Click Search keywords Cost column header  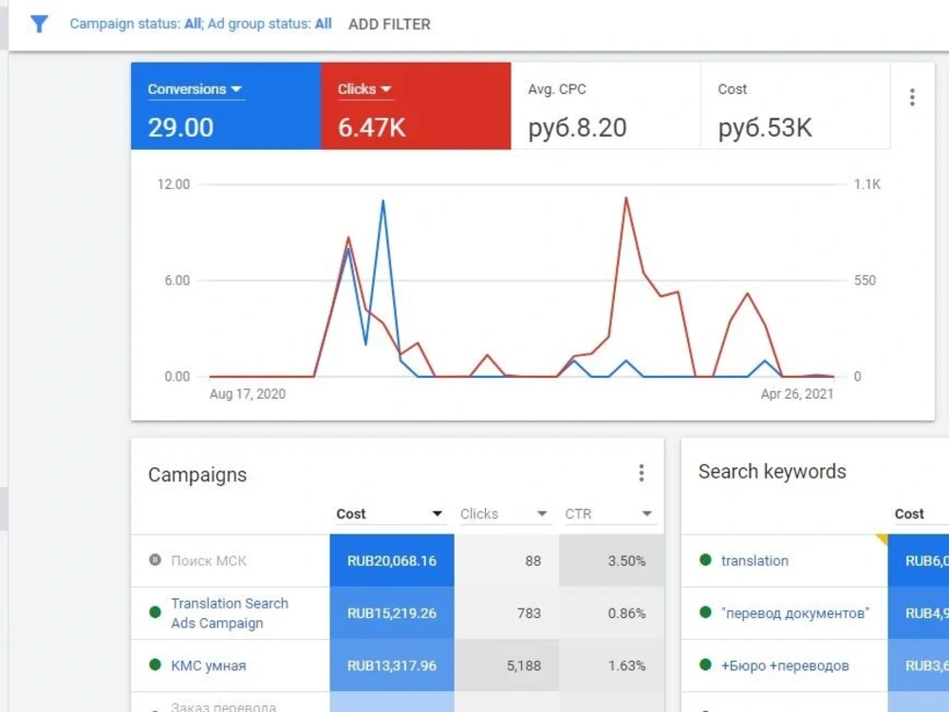(x=909, y=514)
